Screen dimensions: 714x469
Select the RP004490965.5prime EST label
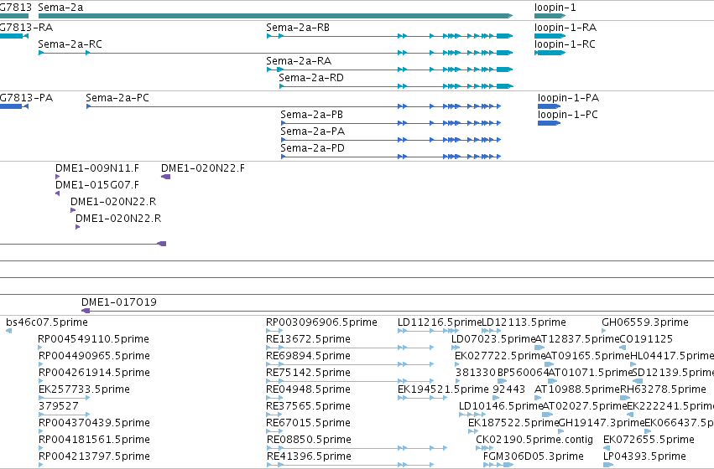(94, 356)
